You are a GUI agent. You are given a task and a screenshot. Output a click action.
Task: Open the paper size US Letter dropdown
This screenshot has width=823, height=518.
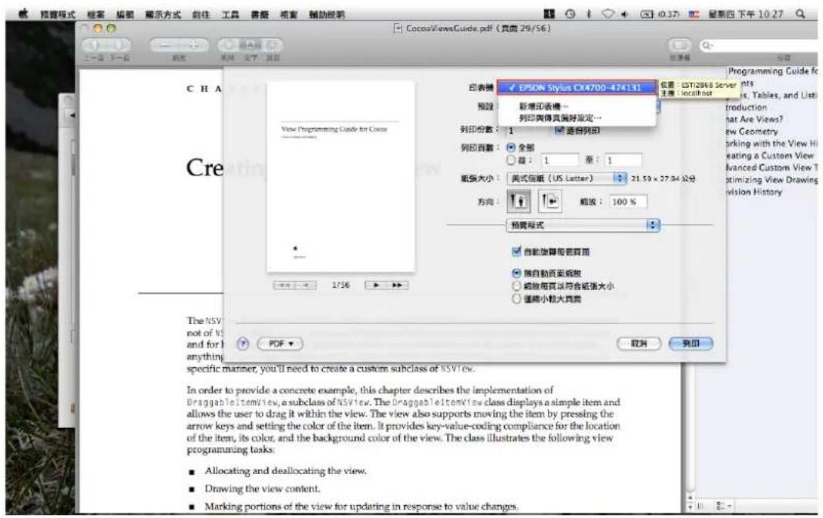tap(566, 179)
